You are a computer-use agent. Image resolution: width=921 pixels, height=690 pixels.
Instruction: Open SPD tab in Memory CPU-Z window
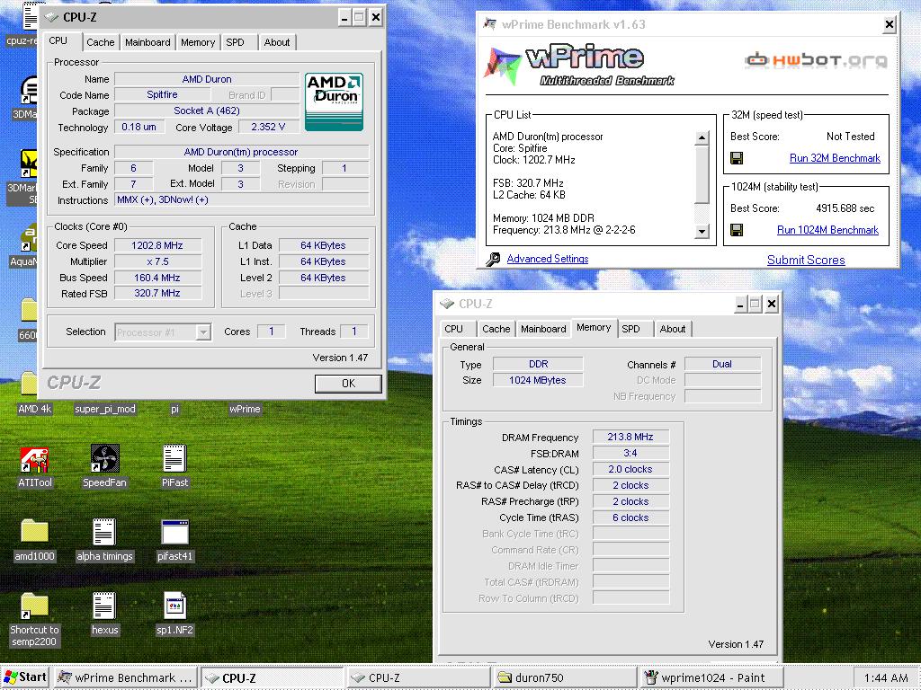[630, 329]
